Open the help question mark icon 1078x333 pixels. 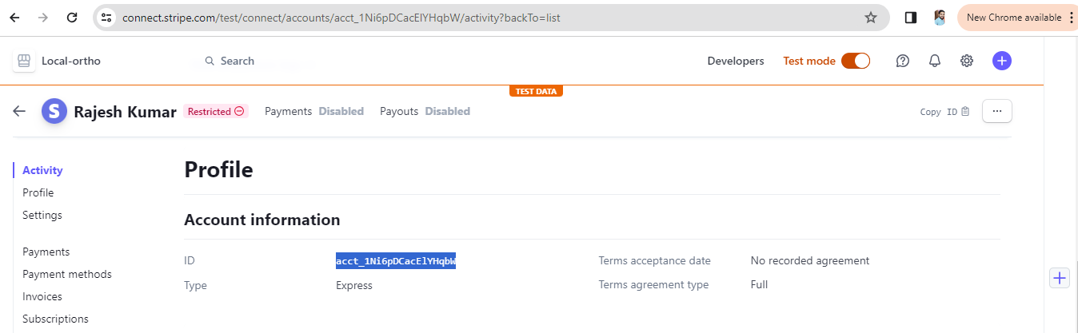903,61
